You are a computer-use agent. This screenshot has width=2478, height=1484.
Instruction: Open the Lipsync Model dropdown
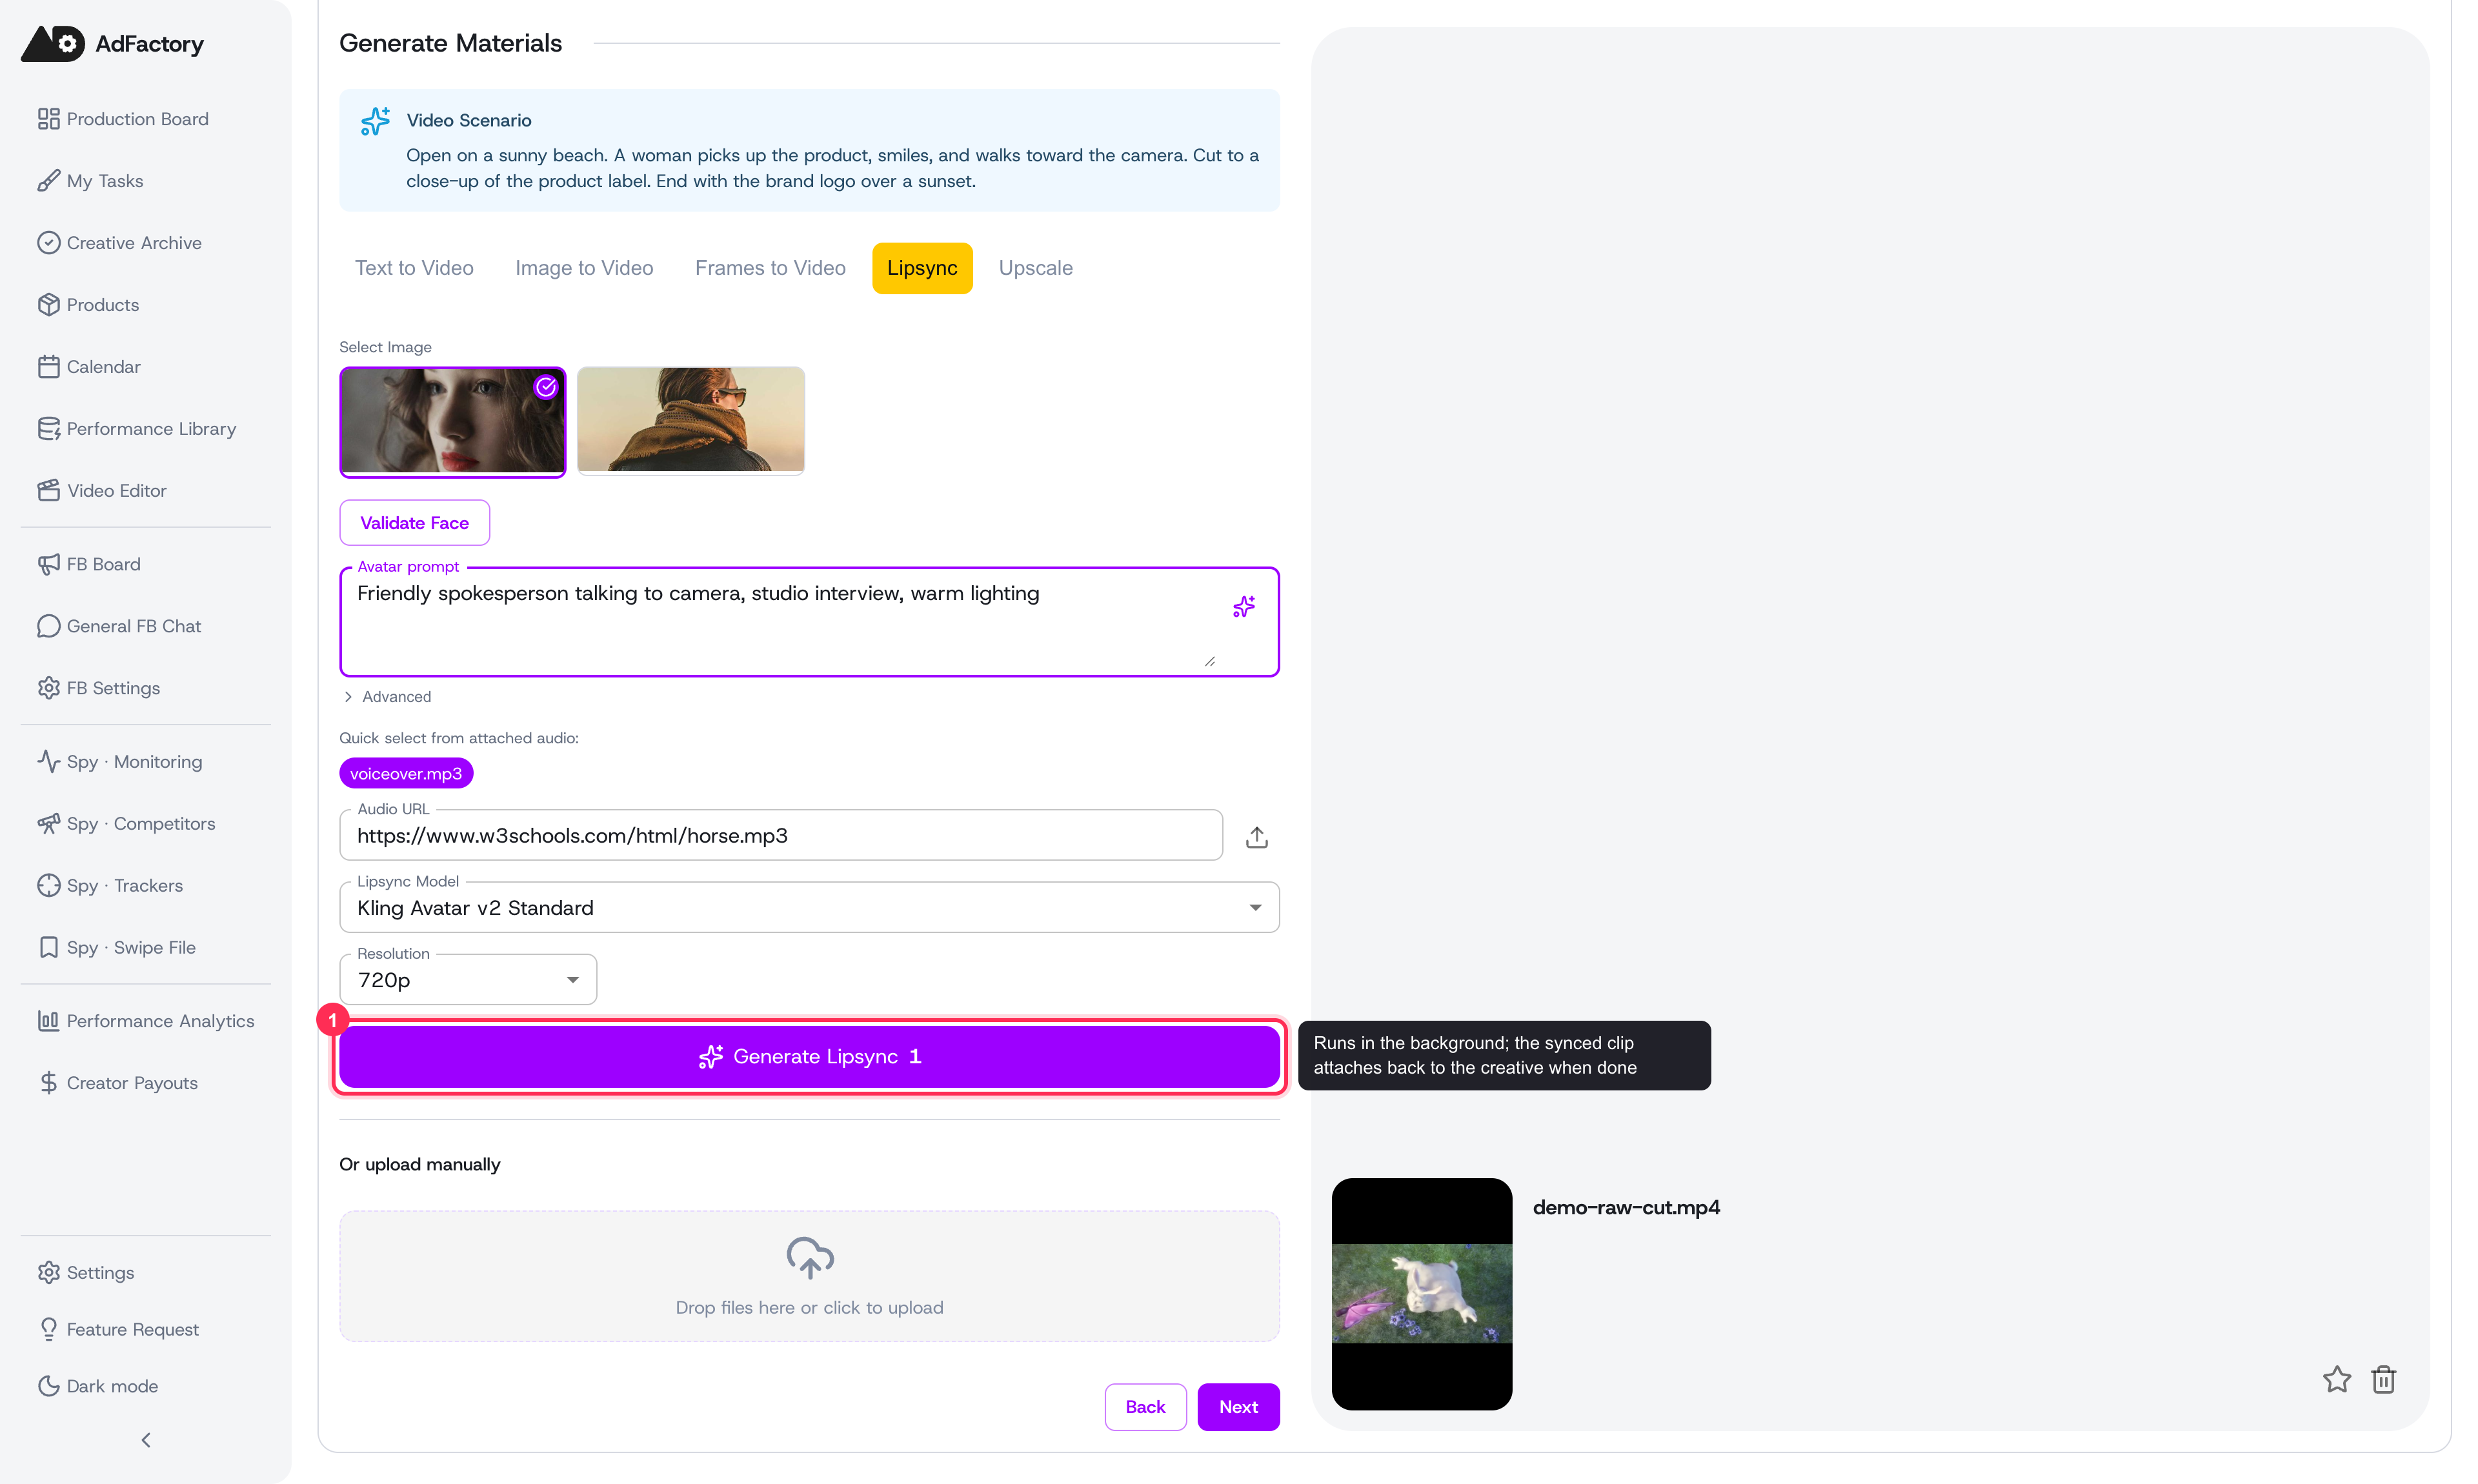tap(809, 908)
